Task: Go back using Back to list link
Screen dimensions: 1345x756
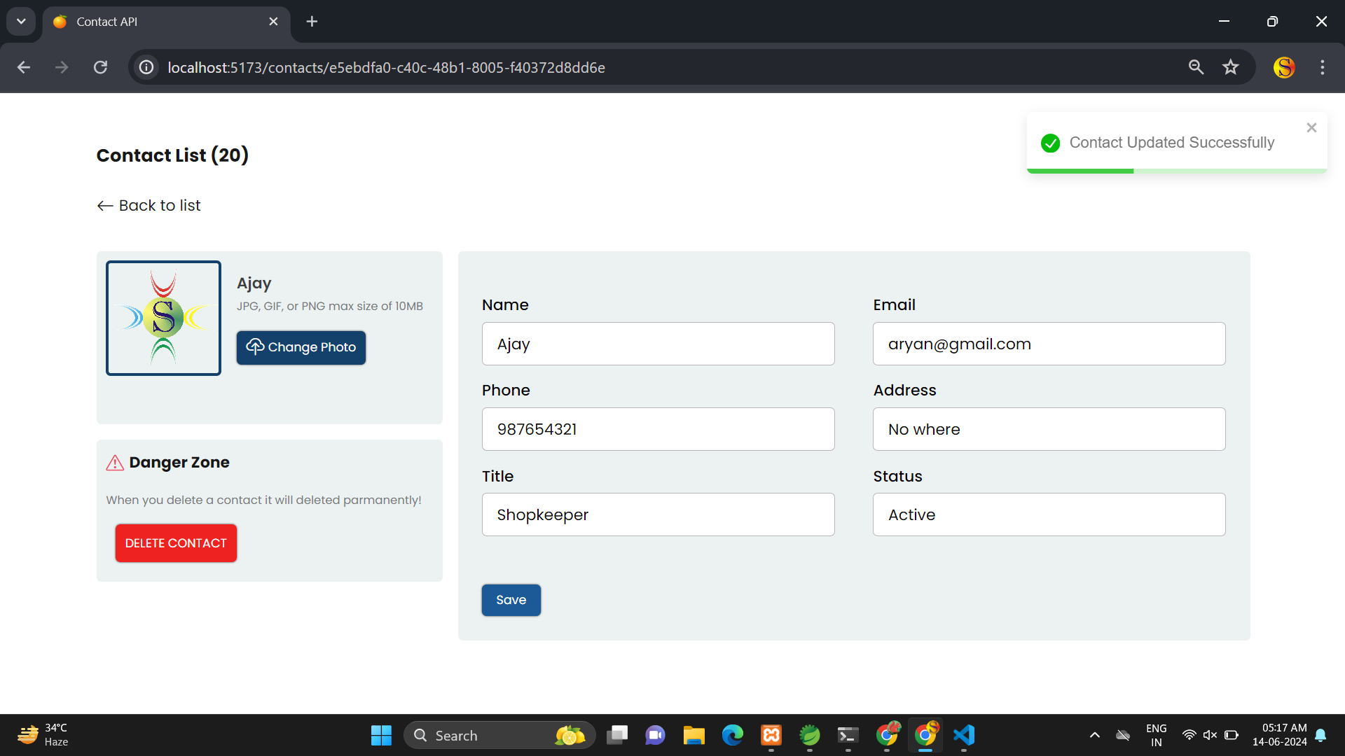Action: [149, 206]
